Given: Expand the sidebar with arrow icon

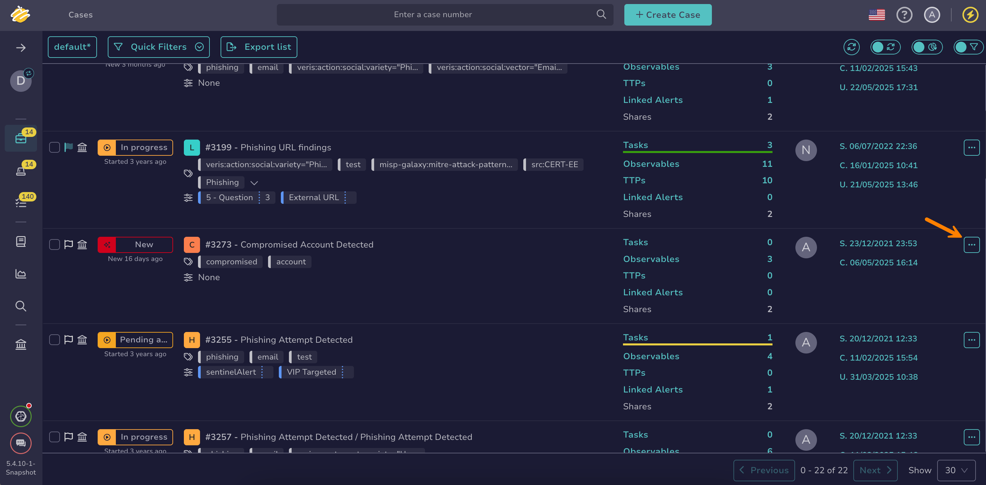Looking at the screenshot, I should (21, 48).
